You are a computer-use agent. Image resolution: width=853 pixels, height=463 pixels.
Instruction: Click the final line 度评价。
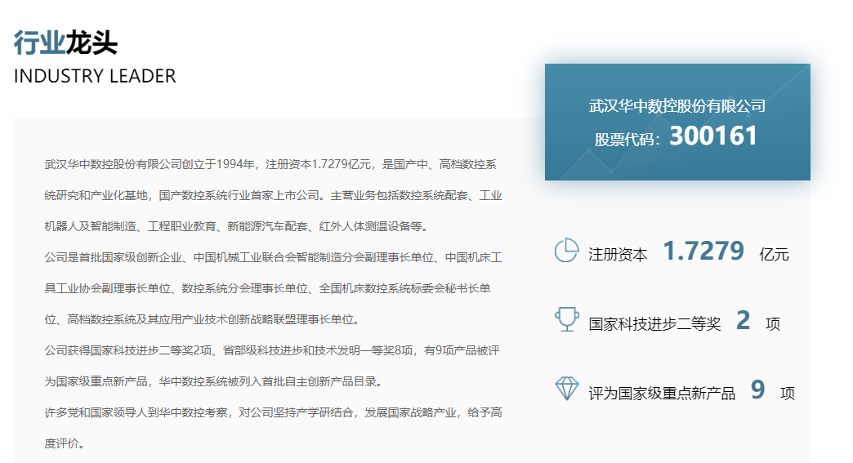[x=65, y=443]
